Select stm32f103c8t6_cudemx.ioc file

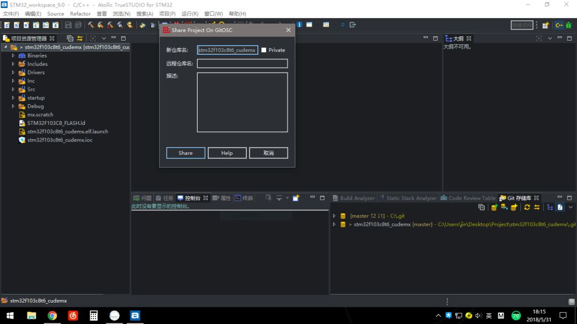(x=60, y=140)
